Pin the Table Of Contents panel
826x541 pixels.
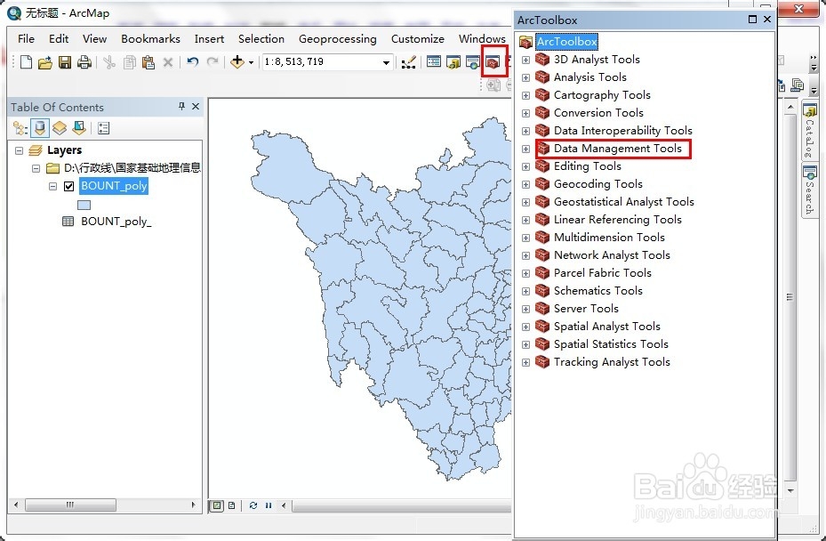(x=181, y=107)
